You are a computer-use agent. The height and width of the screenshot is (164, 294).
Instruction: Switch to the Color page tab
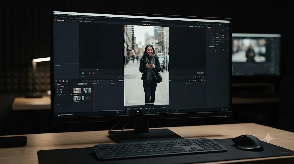(158, 112)
